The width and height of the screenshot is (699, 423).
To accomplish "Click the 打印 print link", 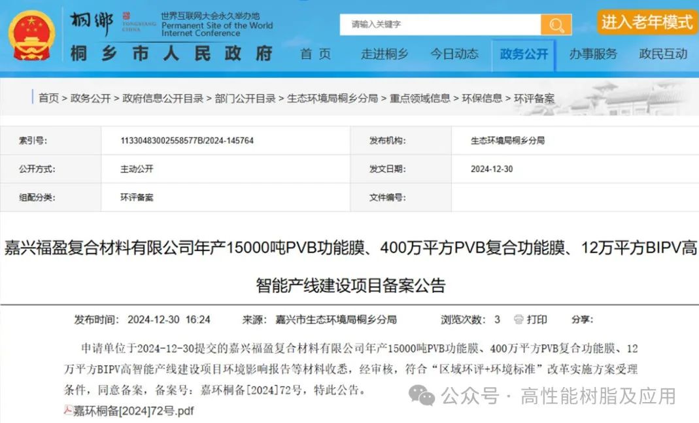I will click(537, 320).
